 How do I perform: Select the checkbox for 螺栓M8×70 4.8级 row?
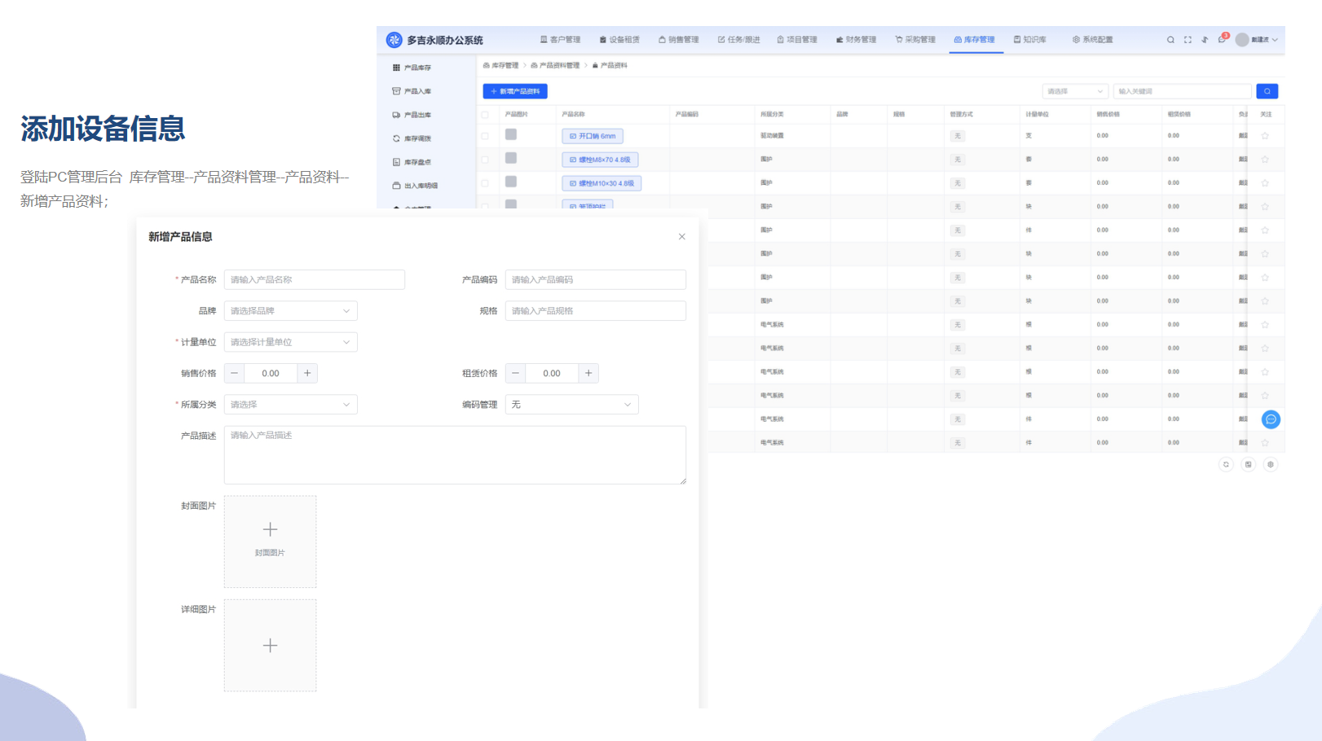(x=485, y=160)
